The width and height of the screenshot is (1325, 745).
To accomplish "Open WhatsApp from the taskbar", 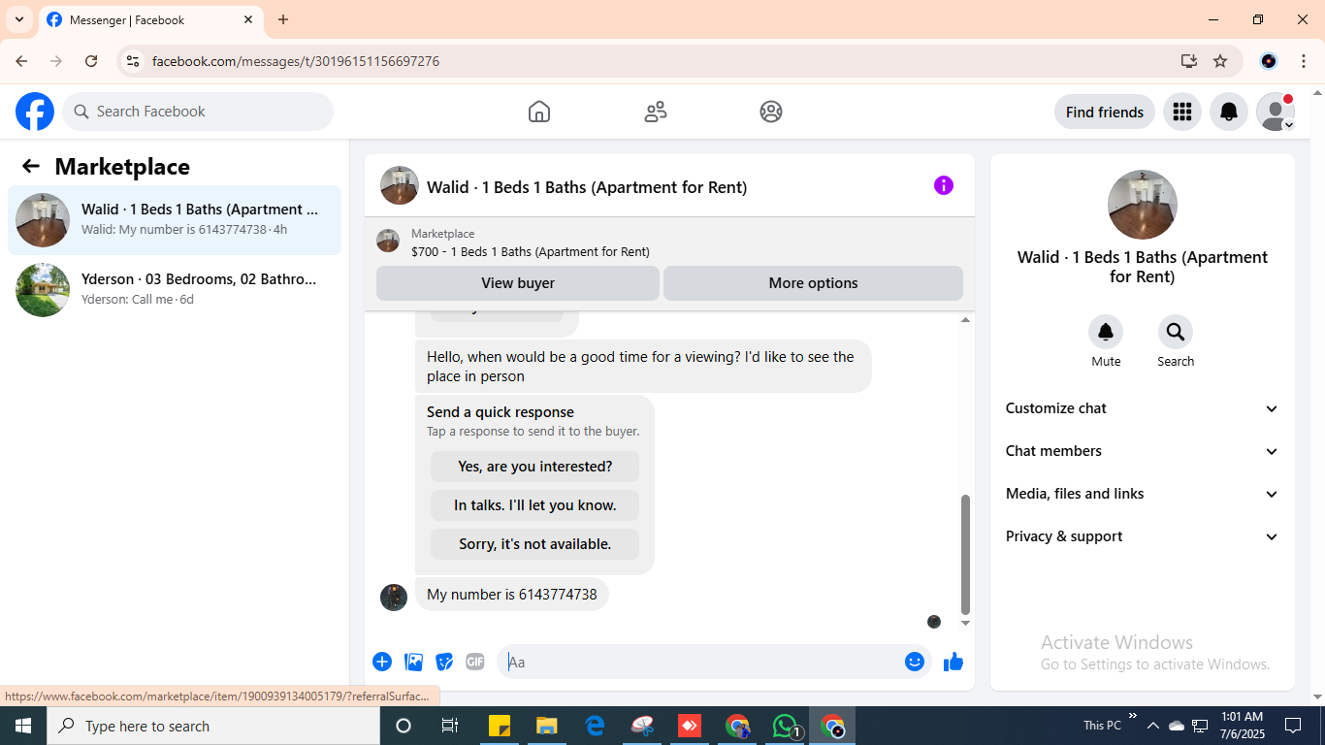I will tap(785, 726).
